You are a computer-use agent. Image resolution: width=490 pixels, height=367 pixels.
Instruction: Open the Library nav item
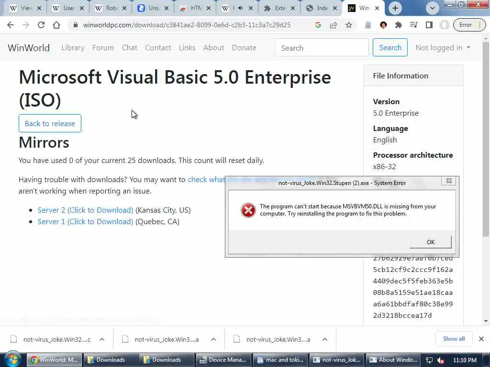[x=73, y=48]
